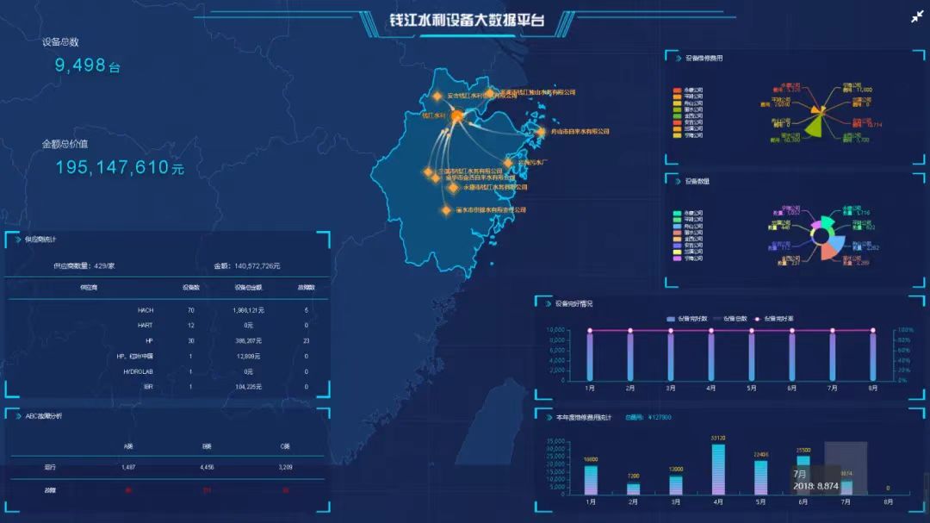Click the HYDROLAB supplier row name
Viewport: 930px width, 523px height.
click(x=138, y=371)
